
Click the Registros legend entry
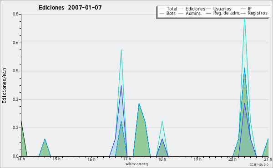(x=254, y=13)
